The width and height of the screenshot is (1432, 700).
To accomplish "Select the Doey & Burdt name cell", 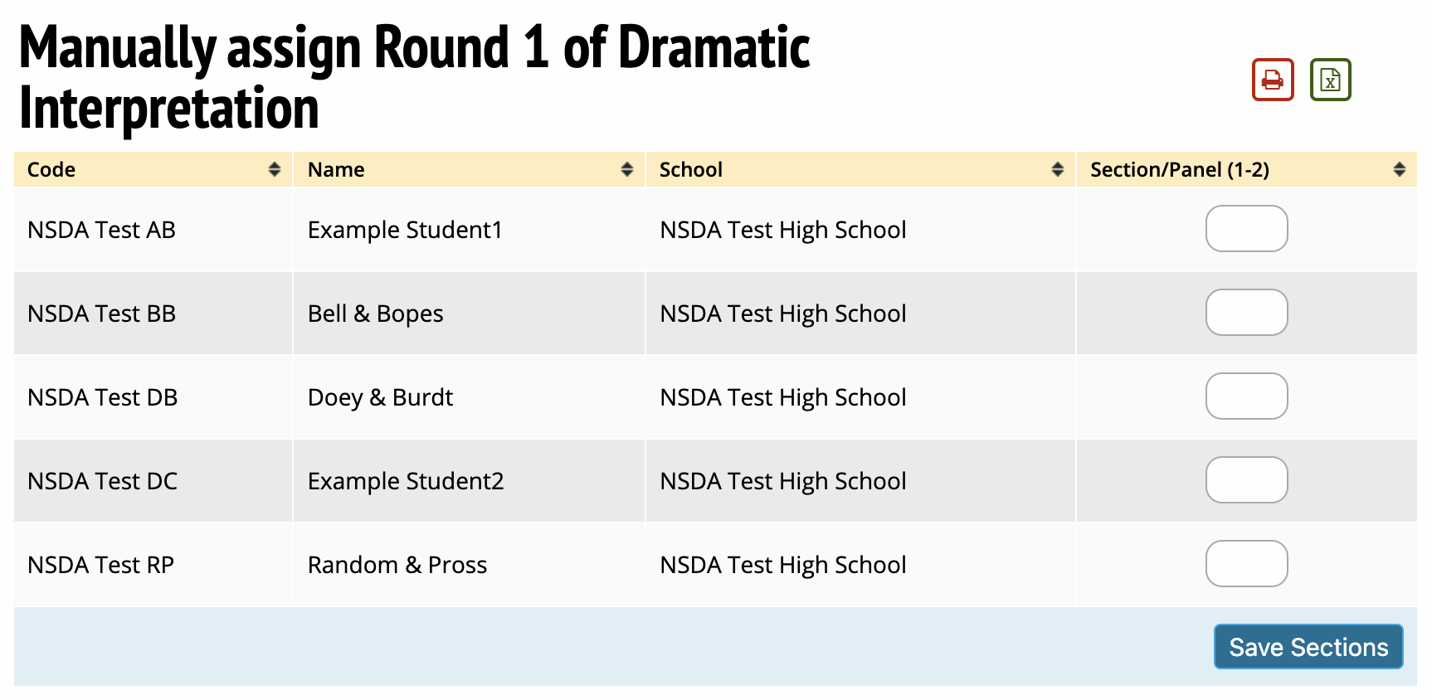I will [x=380, y=398].
